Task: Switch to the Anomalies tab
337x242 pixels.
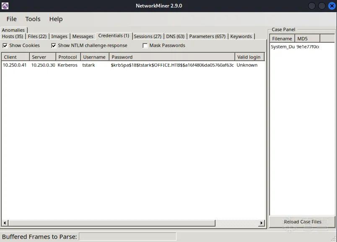Action: (13, 30)
